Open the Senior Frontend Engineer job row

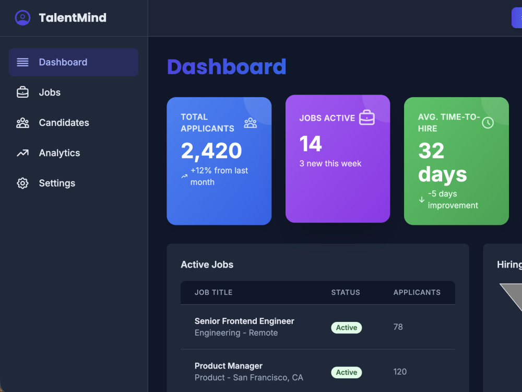(x=318, y=327)
